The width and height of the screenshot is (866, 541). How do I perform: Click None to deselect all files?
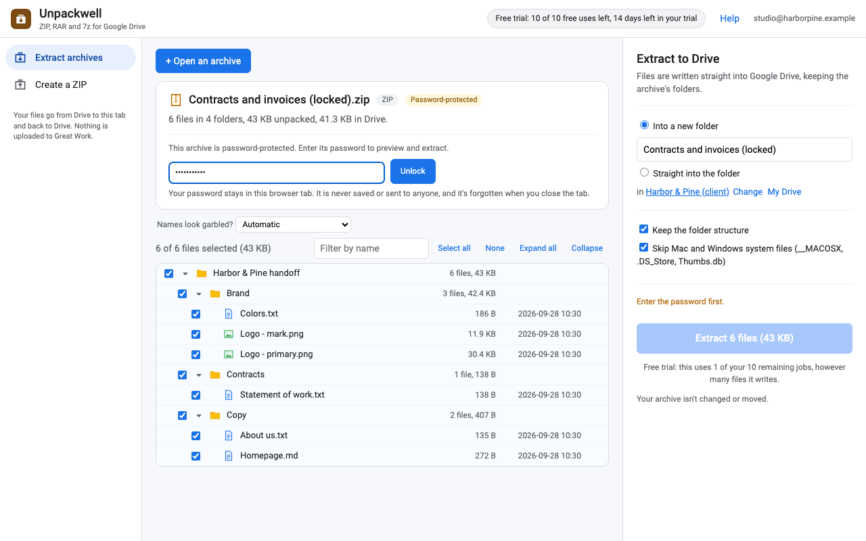point(495,248)
